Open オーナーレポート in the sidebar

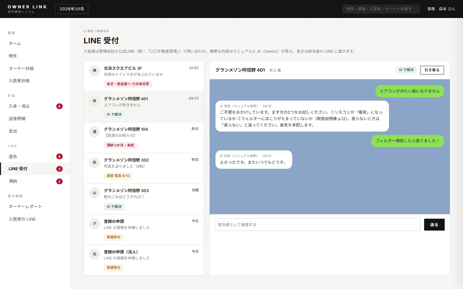point(35,206)
